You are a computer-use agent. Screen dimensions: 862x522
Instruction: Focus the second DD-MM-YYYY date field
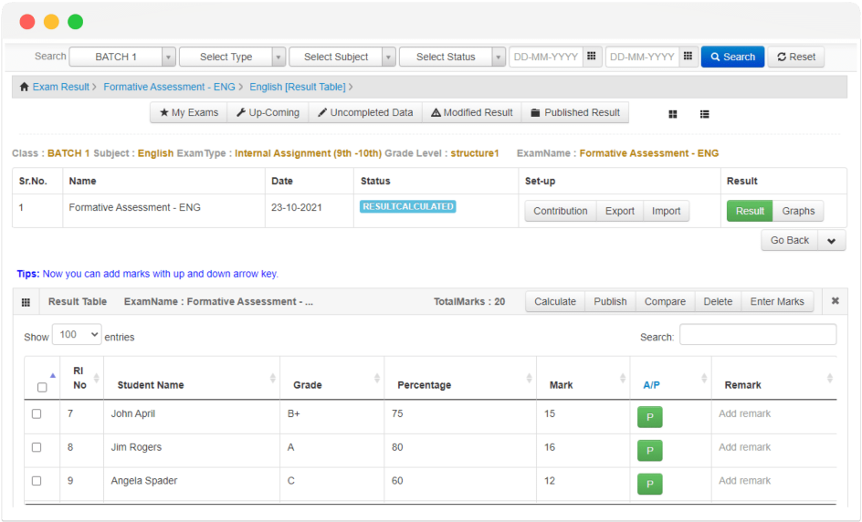coord(642,57)
